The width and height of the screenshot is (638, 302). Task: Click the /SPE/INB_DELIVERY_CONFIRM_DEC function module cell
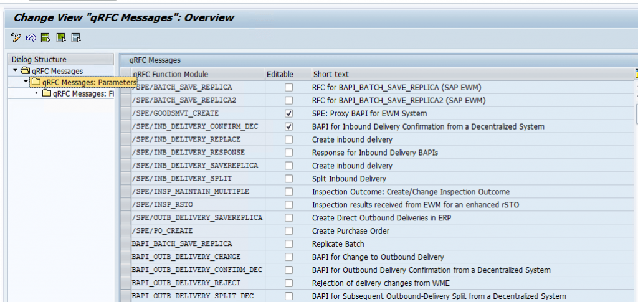tap(198, 126)
